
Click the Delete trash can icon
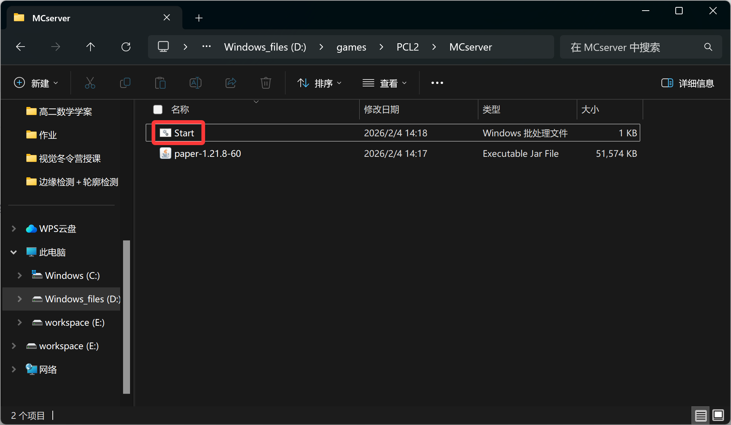tap(266, 83)
